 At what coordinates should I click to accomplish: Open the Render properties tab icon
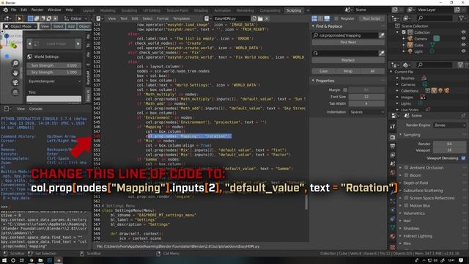pyautogui.click(x=393, y=137)
